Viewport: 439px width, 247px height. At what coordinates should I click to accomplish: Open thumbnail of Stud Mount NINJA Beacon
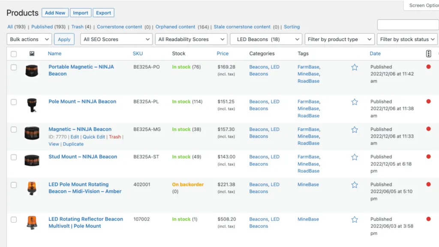click(x=32, y=160)
